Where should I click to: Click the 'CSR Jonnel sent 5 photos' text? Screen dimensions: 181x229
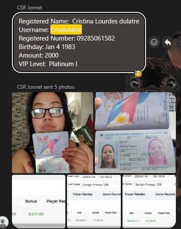click(46, 87)
